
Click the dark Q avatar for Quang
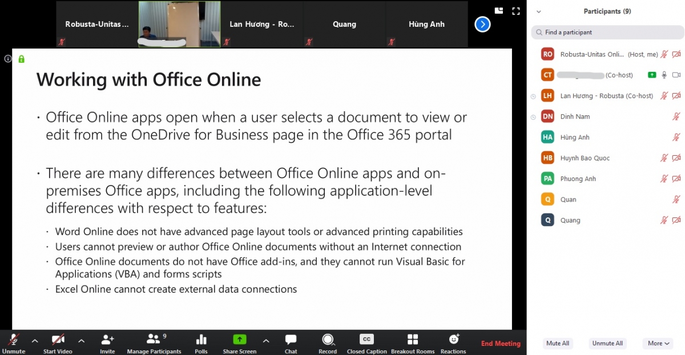point(548,220)
